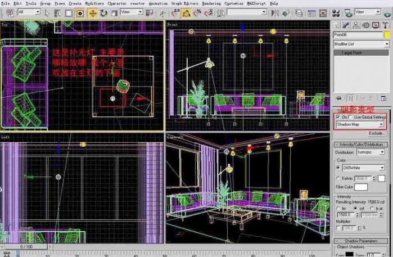Click the Mirror tool icon
The image size is (393, 257).
click(x=275, y=13)
